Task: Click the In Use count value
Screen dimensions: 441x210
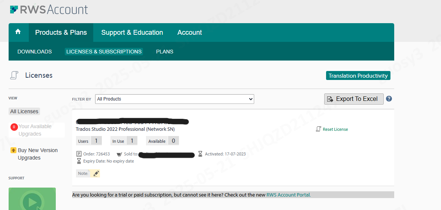Action: [132, 140]
